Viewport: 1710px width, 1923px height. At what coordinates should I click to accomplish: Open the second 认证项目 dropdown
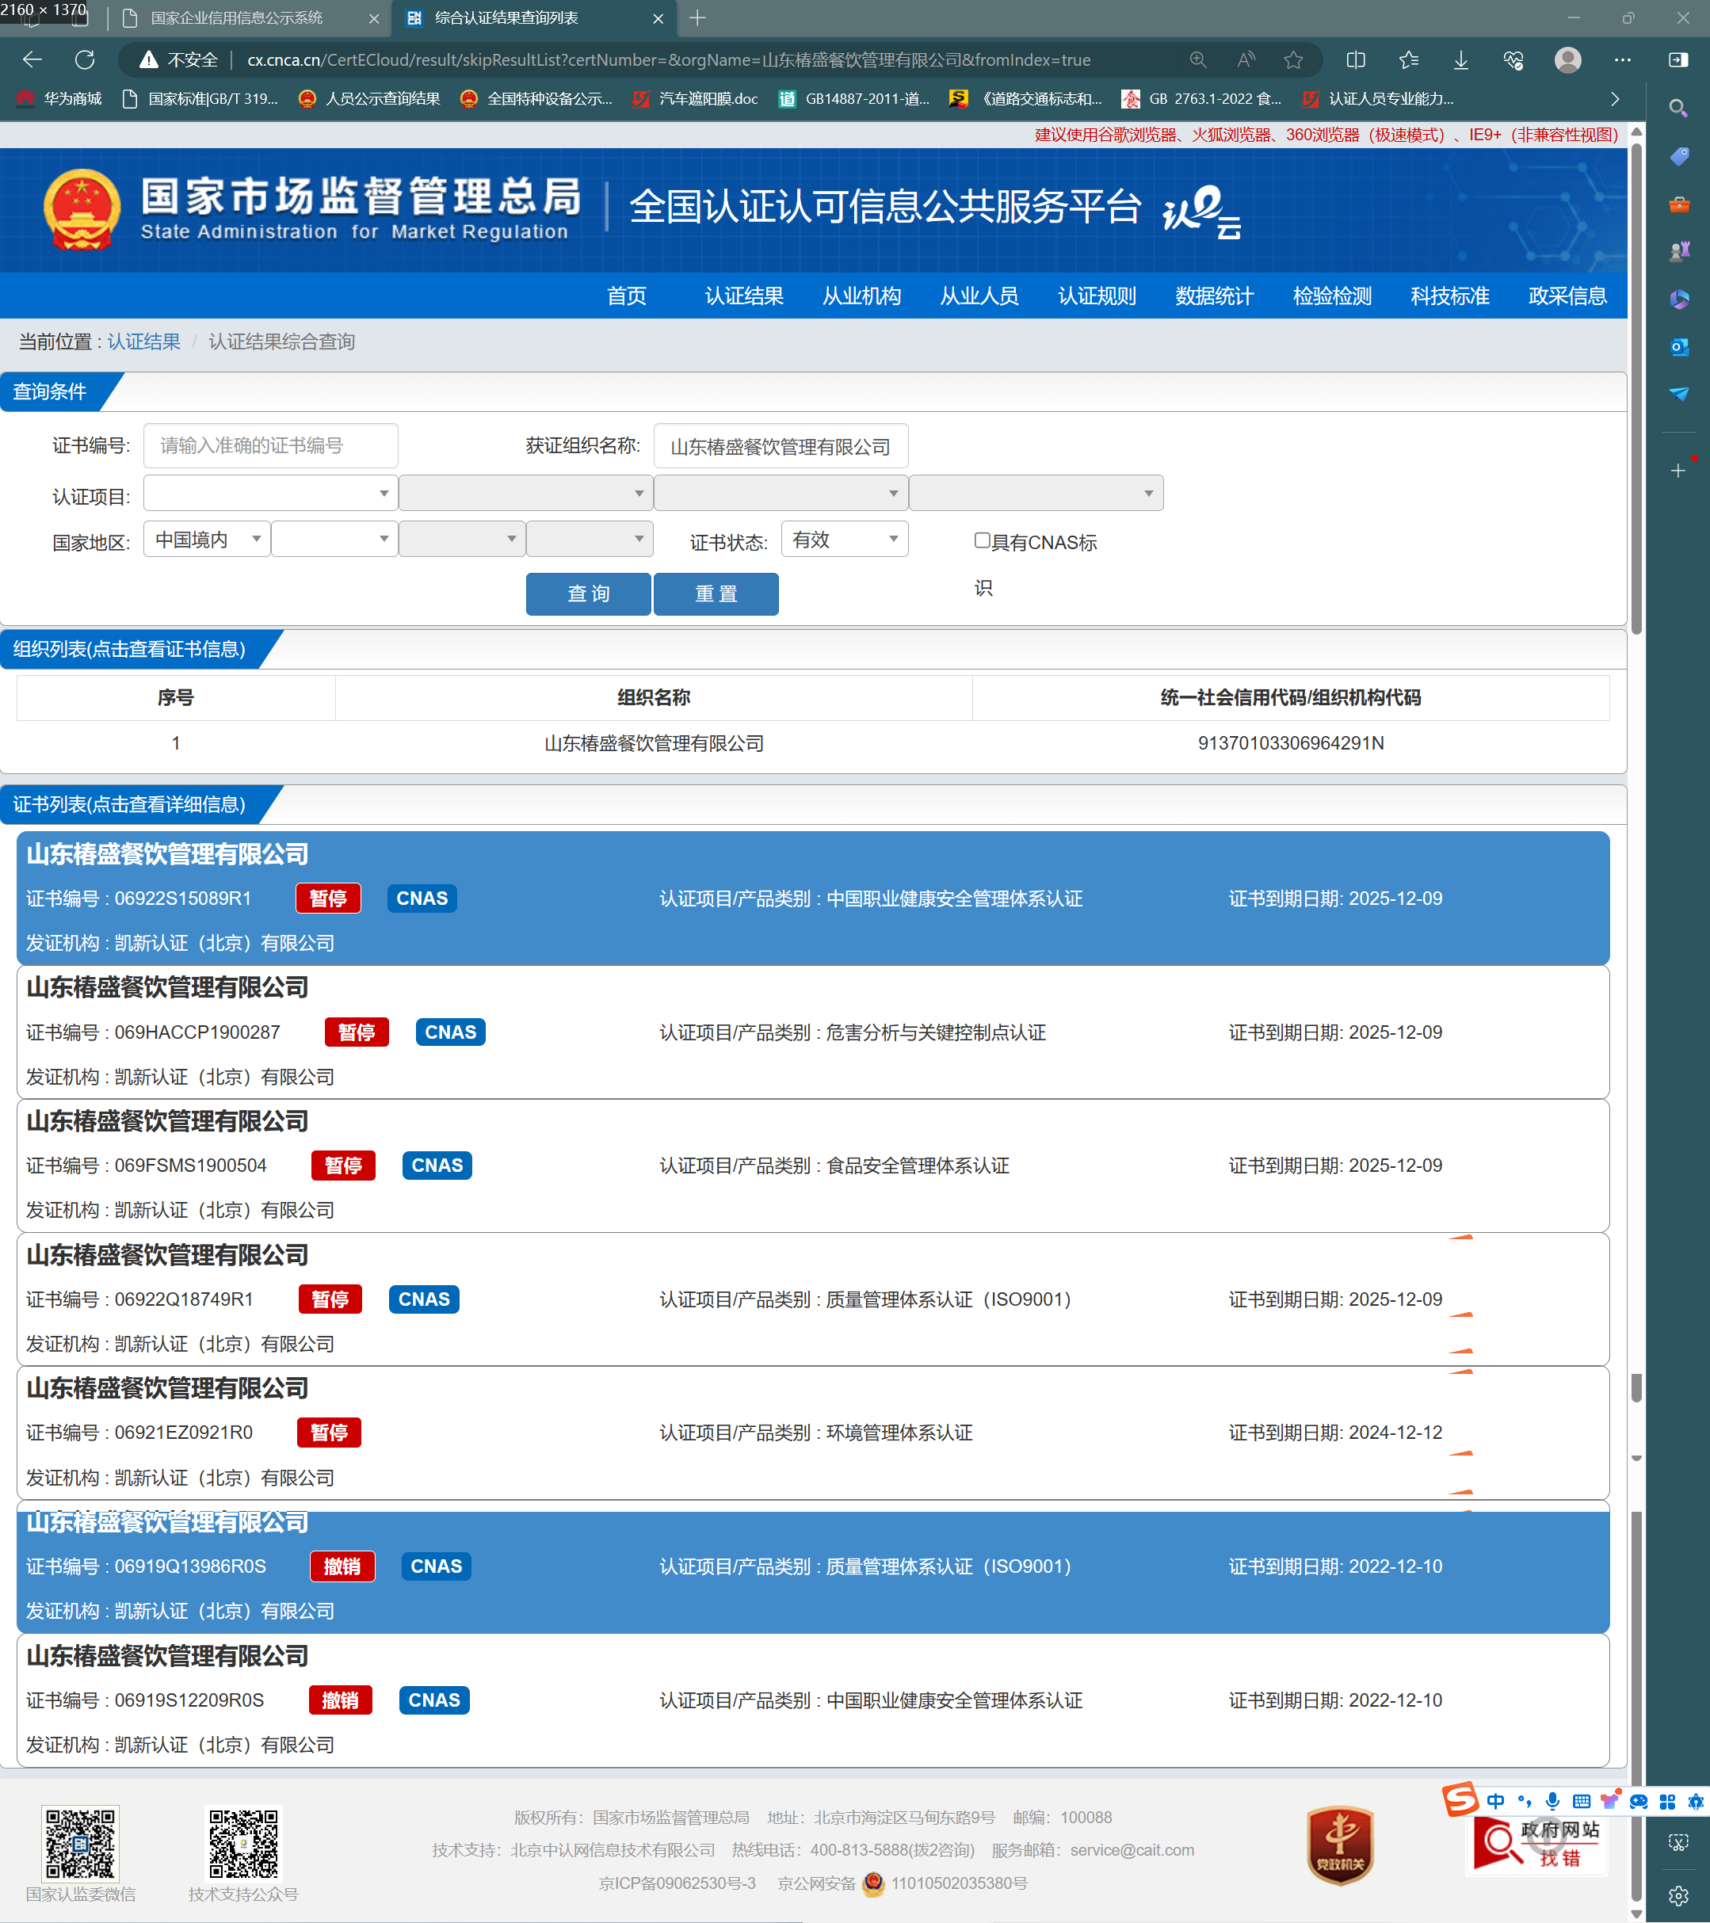(525, 493)
